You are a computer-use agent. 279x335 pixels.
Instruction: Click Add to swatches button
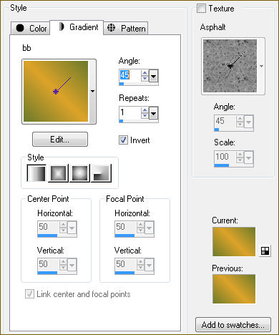coord(233,325)
